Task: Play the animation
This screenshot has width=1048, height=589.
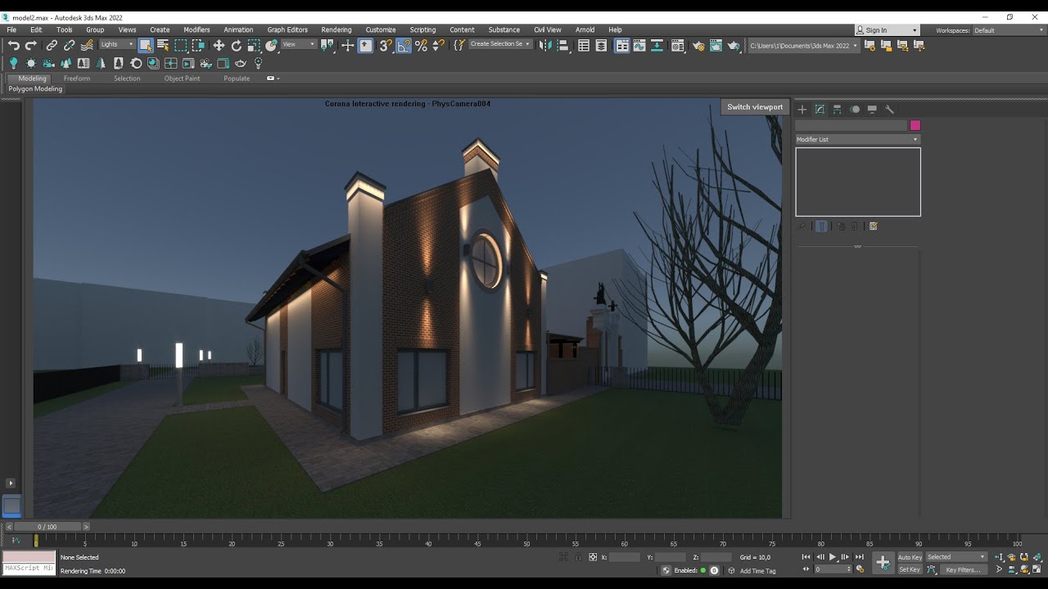Action: (833, 557)
